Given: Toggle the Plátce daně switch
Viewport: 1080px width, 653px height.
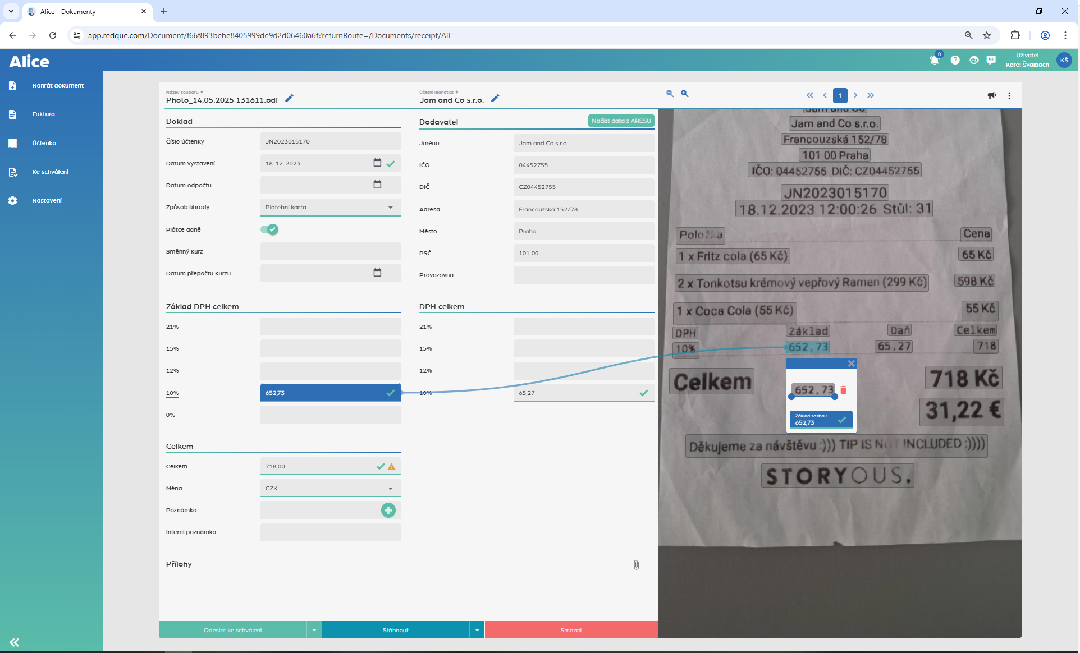Looking at the screenshot, I should click(269, 229).
